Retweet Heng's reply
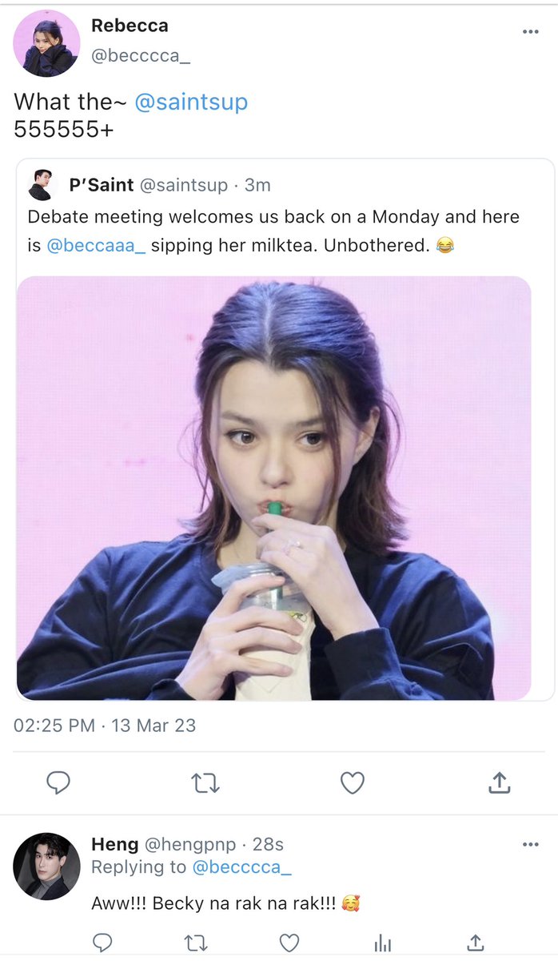Viewport: 558px width, 961px height. click(x=196, y=943)
